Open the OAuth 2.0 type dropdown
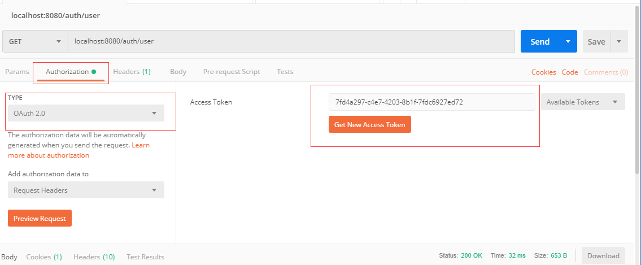 86,113
